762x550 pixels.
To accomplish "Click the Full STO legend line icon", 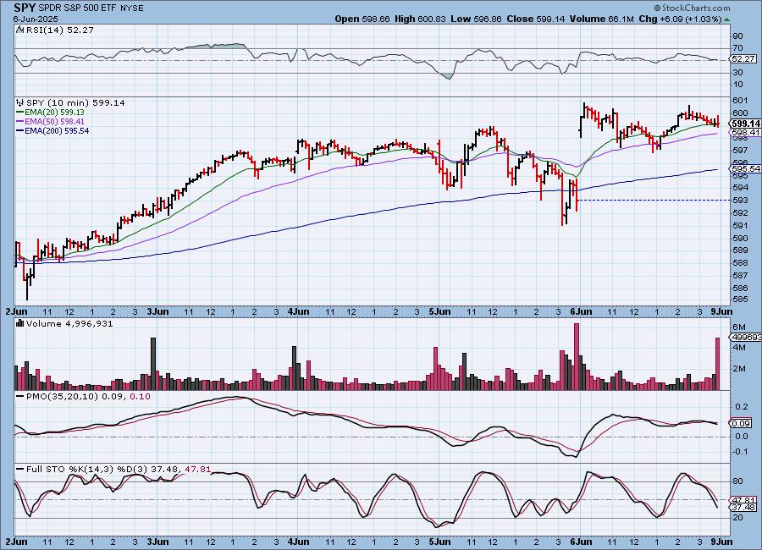I will click(x=20, y=470).
